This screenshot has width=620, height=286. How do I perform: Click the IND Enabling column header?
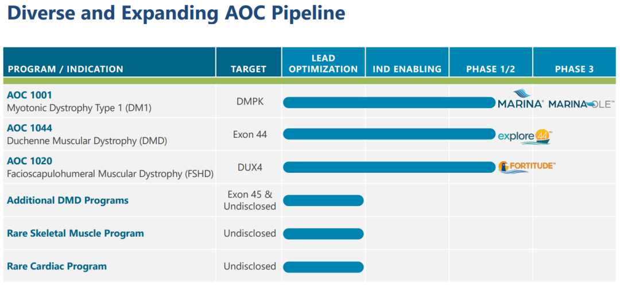tap(407, 69)
